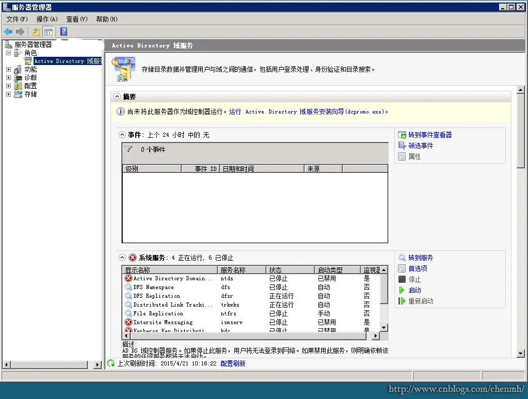The height and width of the screenshot is (399, 528).
Task: Select the Distributed Link Tracki... service row
Action: pos(251,305)
